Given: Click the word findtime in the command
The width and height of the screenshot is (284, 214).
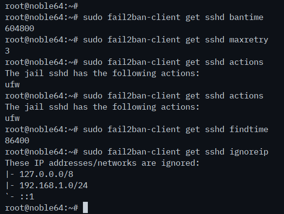Looking at the screenshot, I should (249, 130).
